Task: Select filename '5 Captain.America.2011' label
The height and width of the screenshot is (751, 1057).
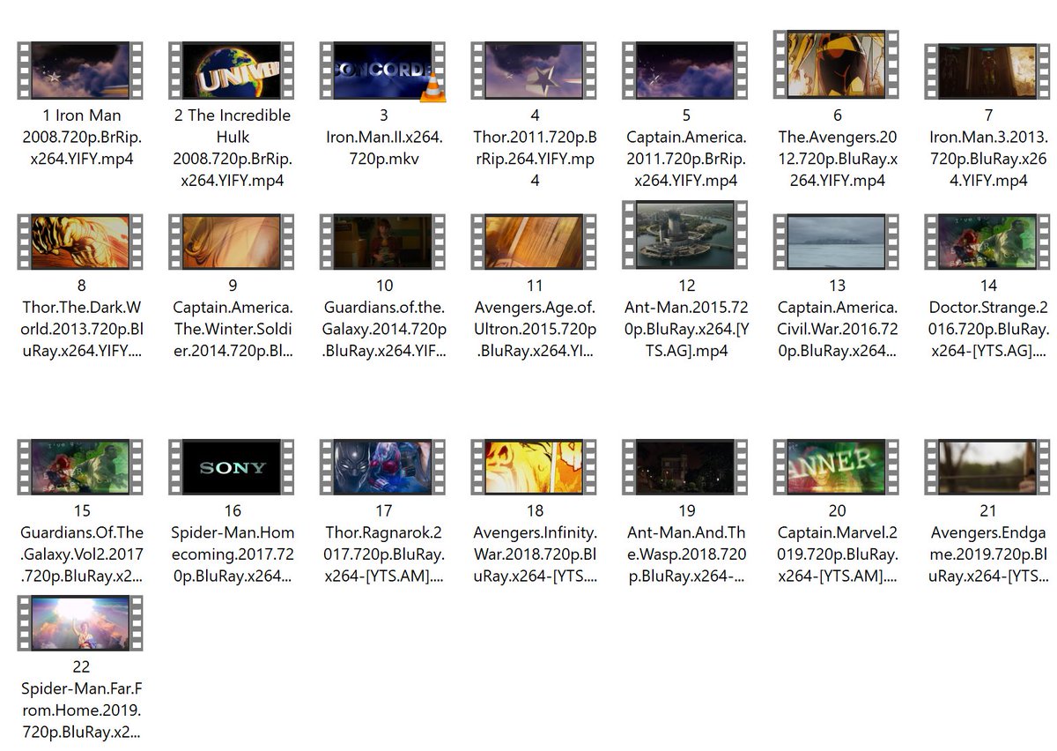Action: coord(685,147)
